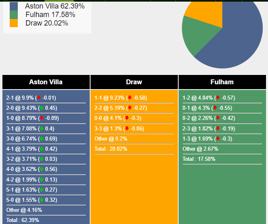Click the red down arrow on 1-1 draw row
Viewport: 268px width, 224px height.
130,98
